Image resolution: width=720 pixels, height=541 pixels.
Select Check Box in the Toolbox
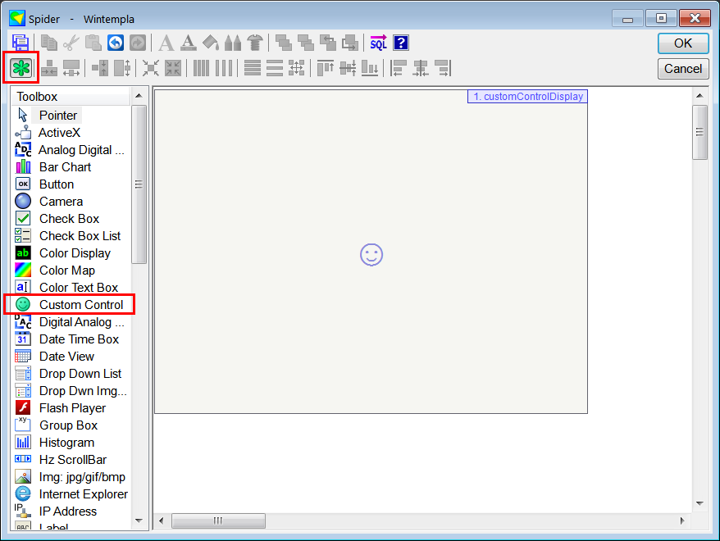(x=69, y=218)
